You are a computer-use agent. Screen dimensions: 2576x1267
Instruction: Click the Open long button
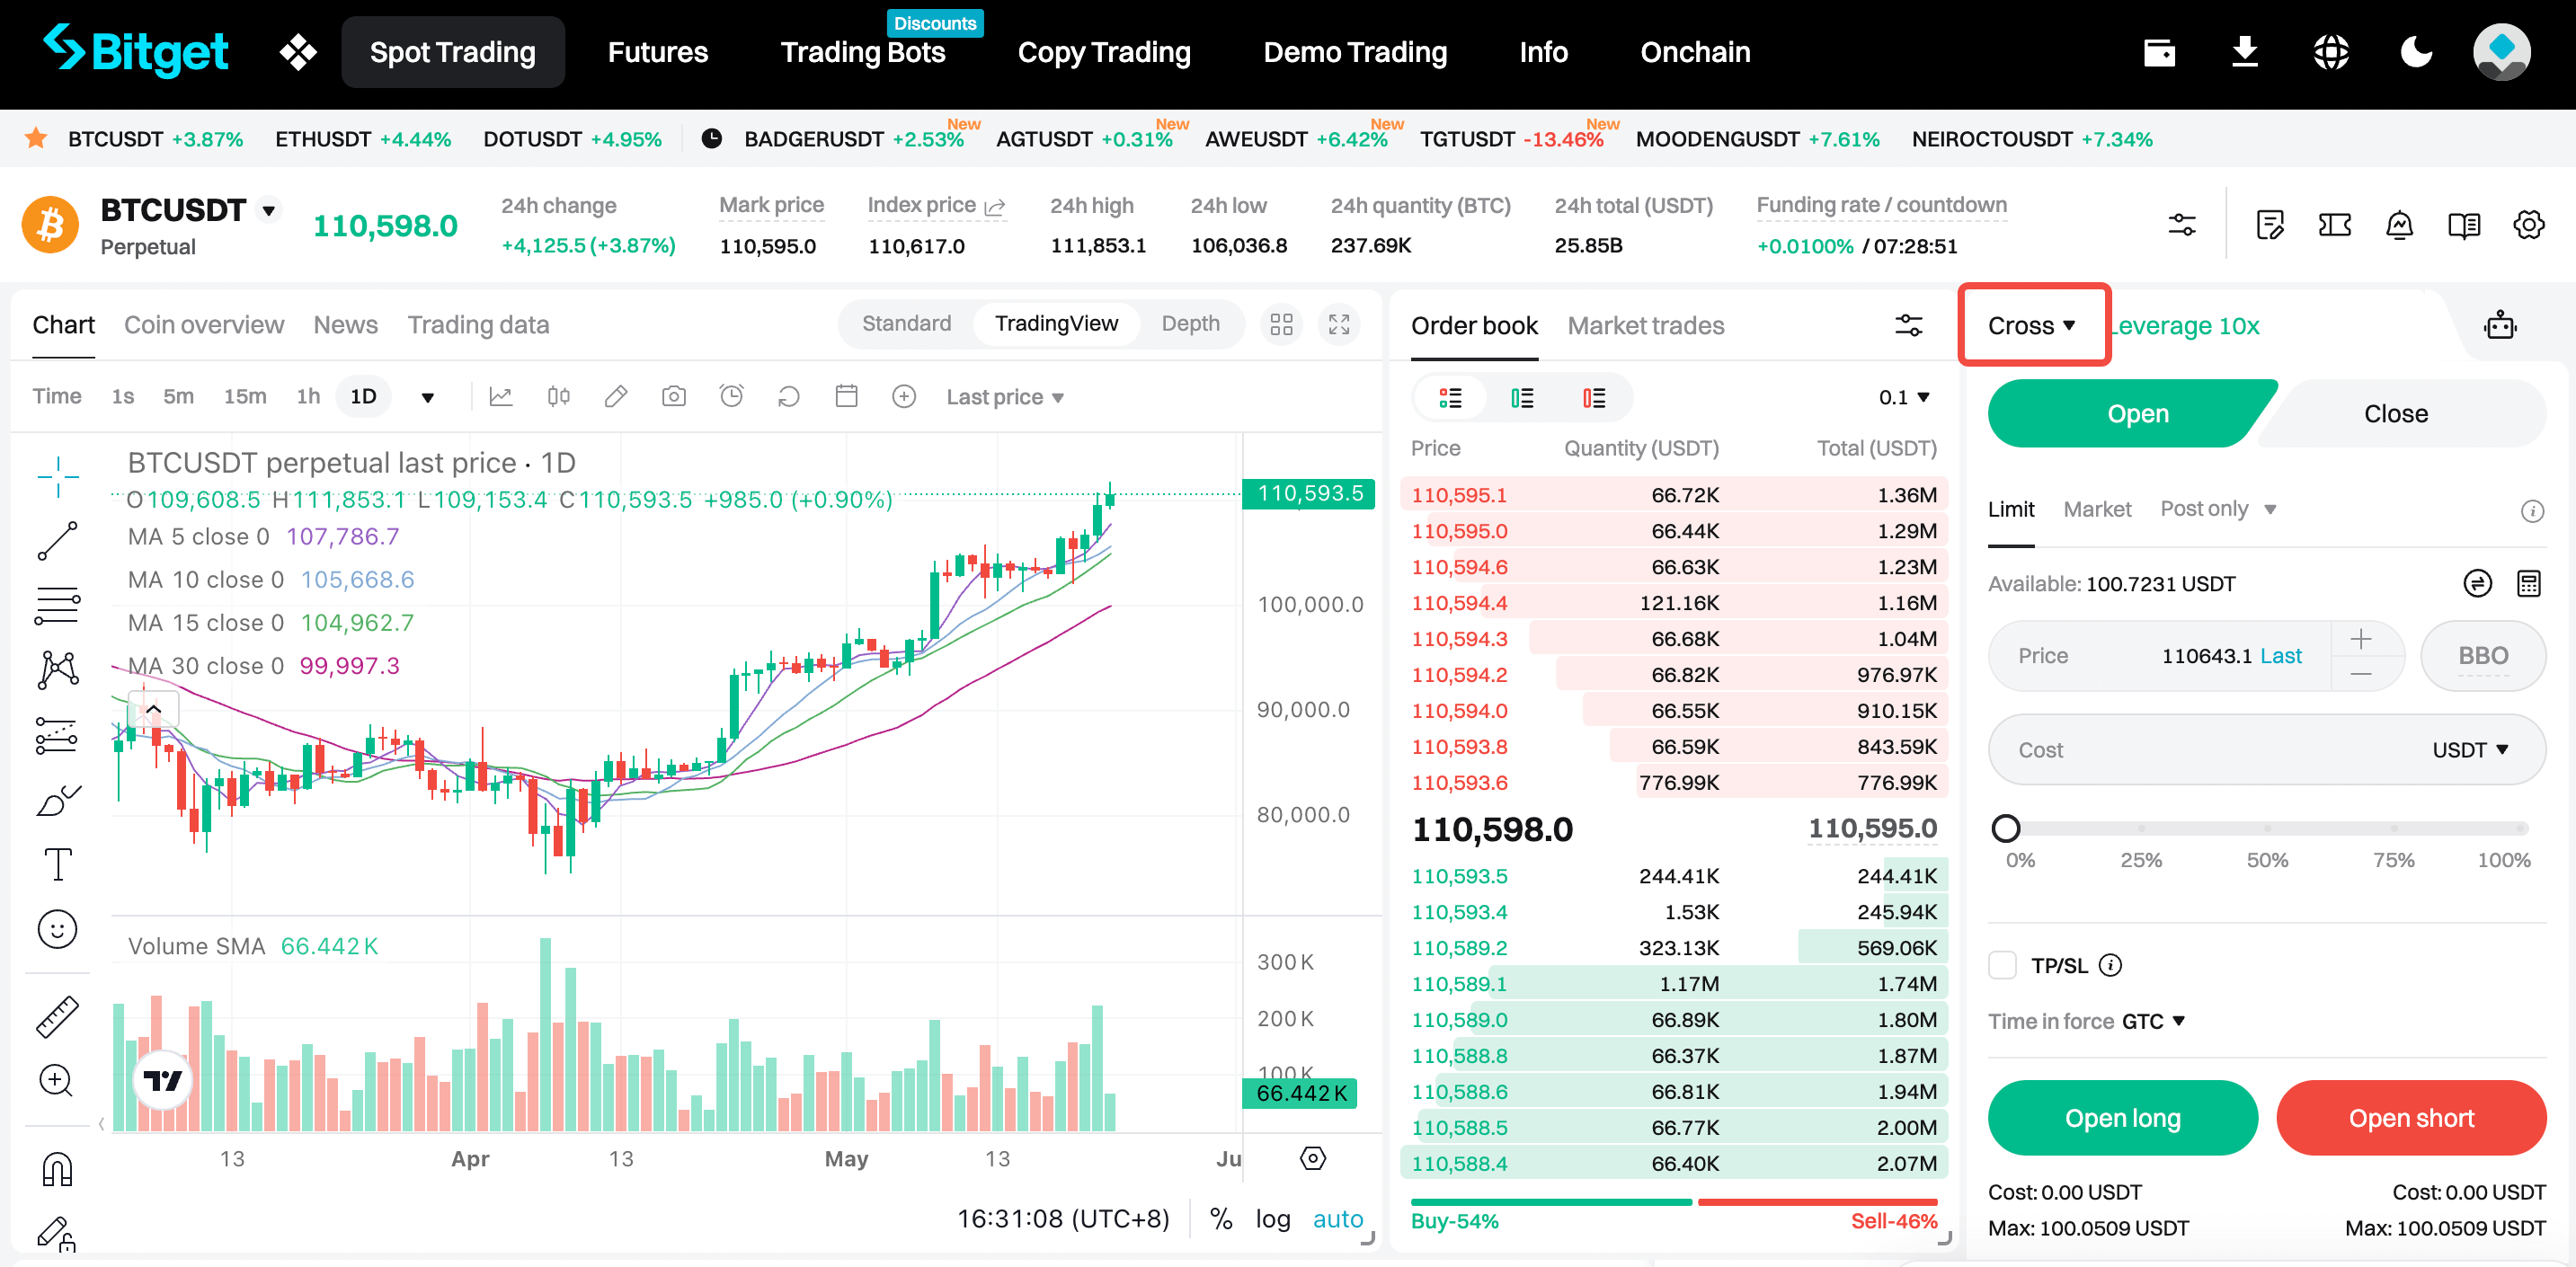pos(2122,1118)
